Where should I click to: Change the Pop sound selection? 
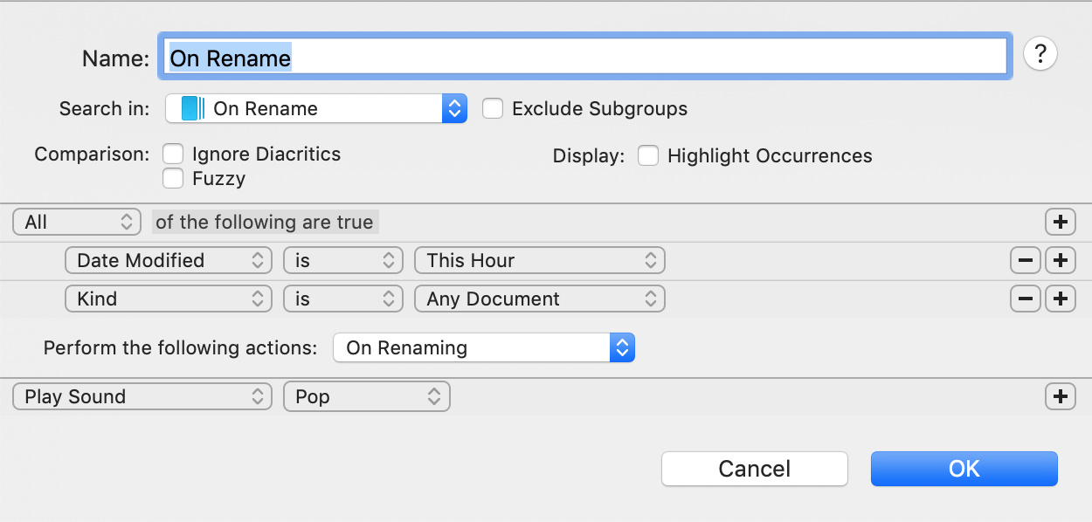coord(367,396)
